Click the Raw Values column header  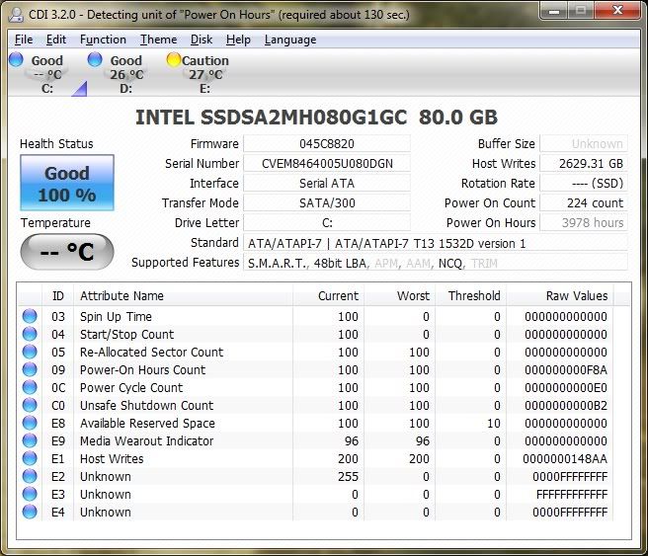point(560,295)
